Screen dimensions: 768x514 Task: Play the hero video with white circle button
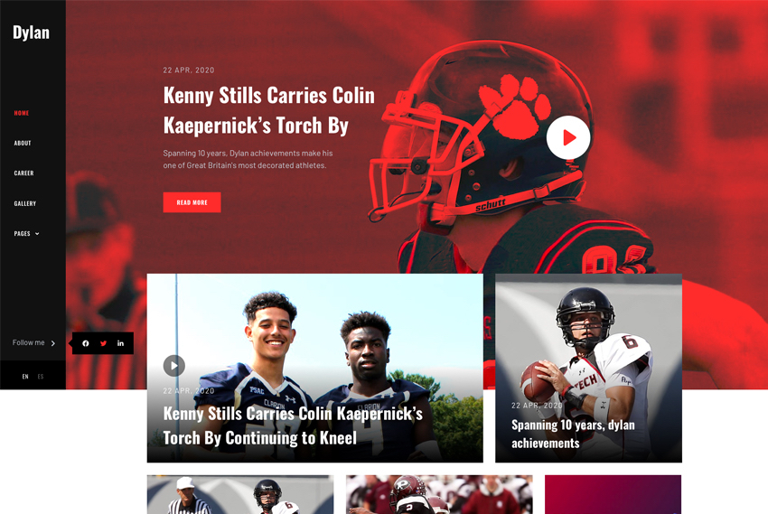click(x=568, y=137)
